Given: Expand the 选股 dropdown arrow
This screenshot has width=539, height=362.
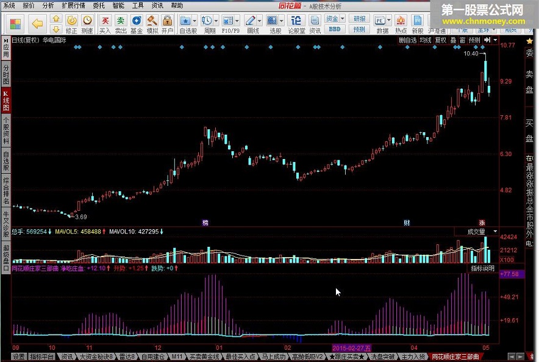Looking at the screenshot, I should (282, 21).
